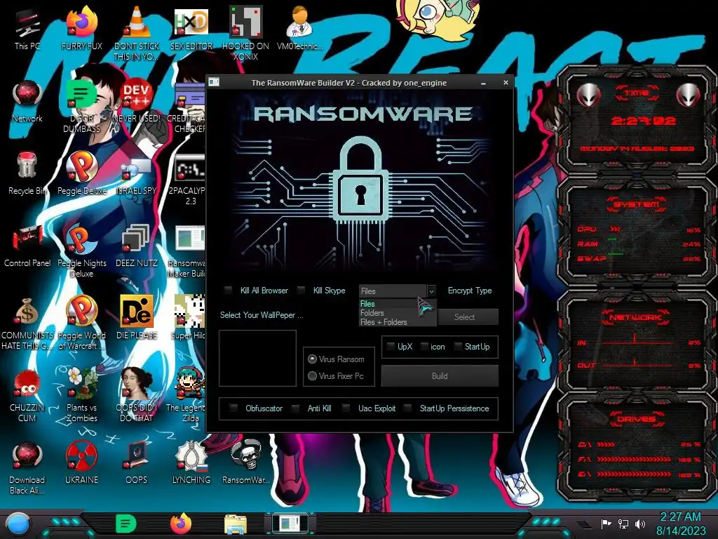
Task: Open the VLC cone desktop shortcut
Action: click(x=137, y=33)
